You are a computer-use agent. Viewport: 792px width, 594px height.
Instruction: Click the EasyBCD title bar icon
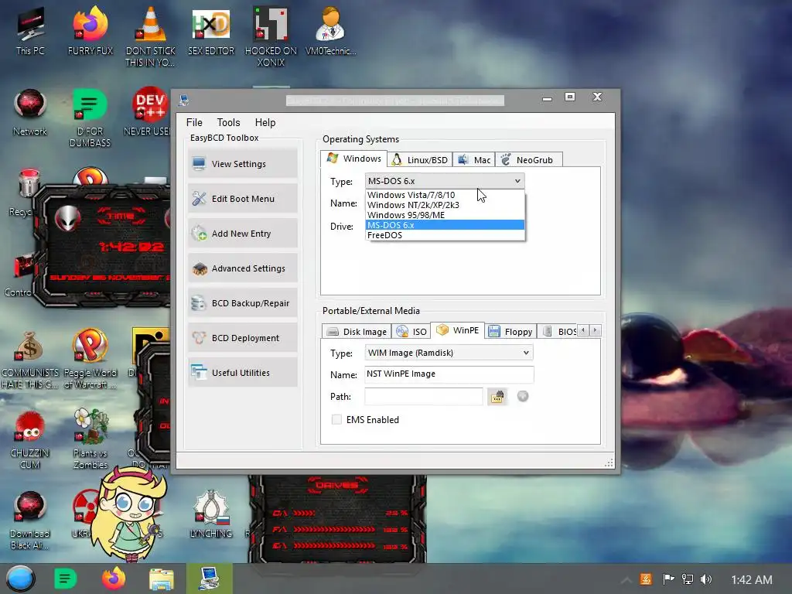click(183, 100)
